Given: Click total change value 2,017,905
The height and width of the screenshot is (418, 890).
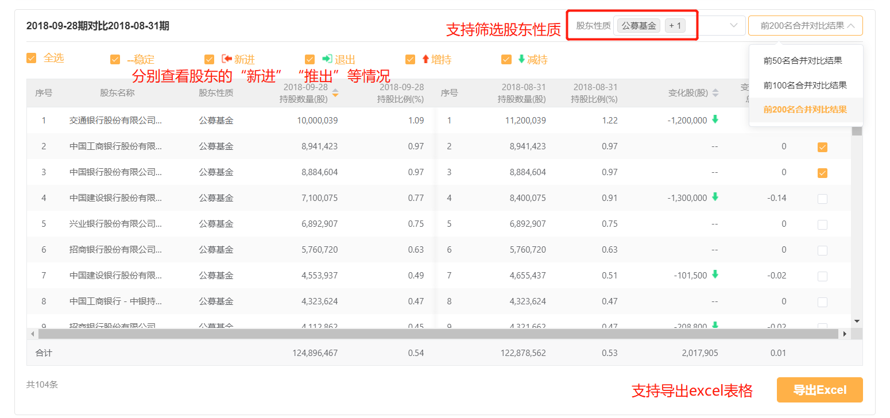Looking at the screenshot, I should (x=700, y=353).
